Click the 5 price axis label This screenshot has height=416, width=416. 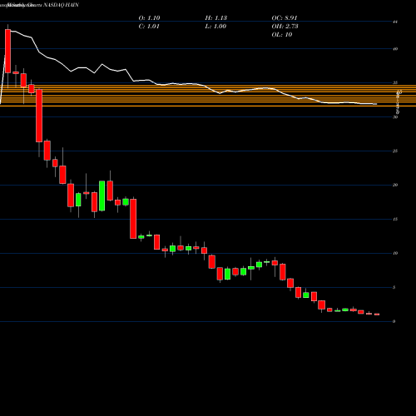394,287
